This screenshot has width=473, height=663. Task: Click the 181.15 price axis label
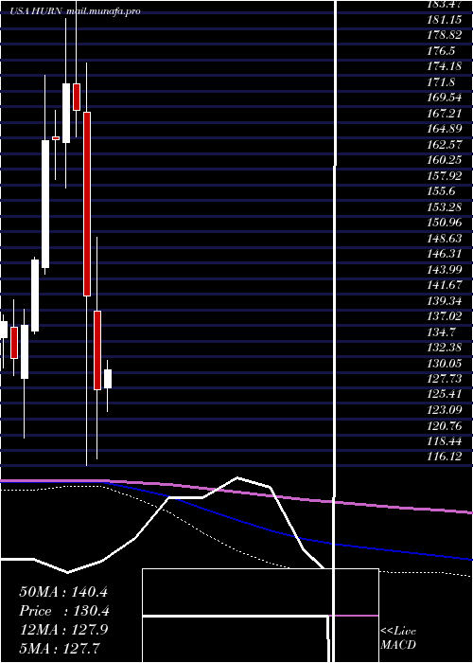445,20
